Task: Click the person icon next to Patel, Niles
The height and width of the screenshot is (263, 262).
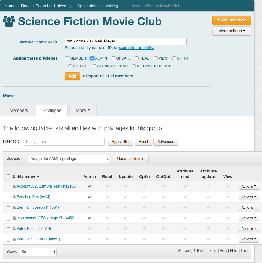Action: (x=14, y=229)
